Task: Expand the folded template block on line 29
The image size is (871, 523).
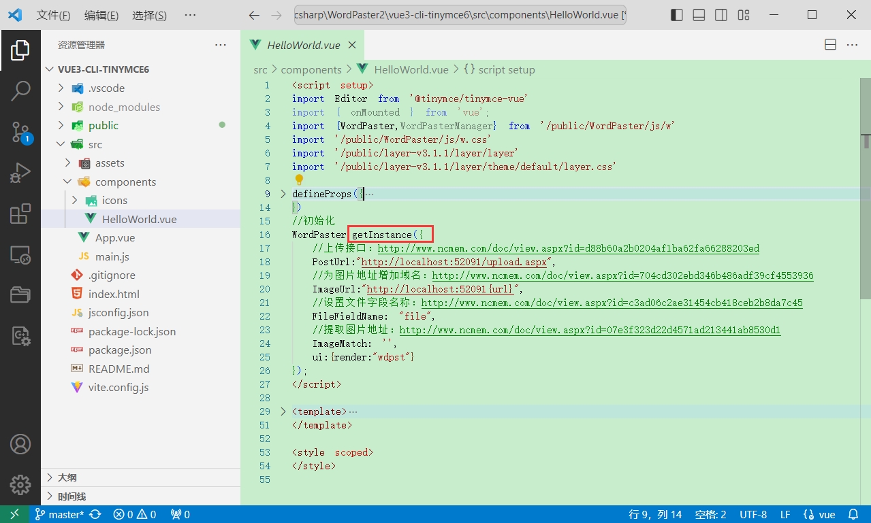Action: [283, 411]
